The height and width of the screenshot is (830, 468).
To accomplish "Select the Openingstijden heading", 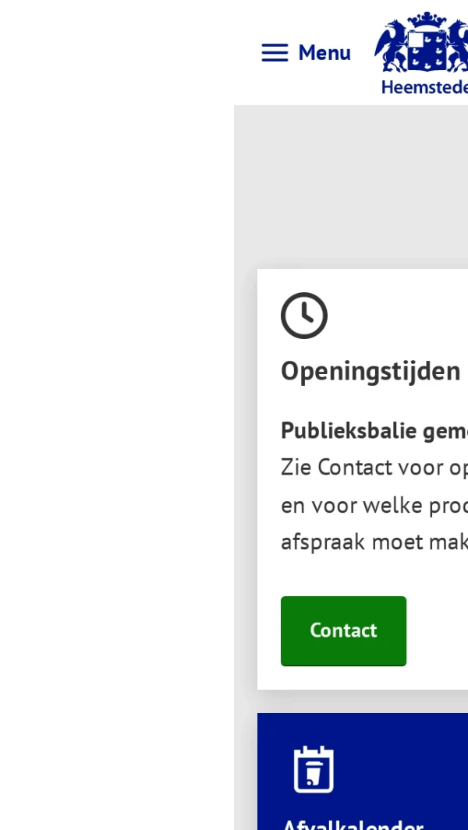I will click(x=370, y=371).
